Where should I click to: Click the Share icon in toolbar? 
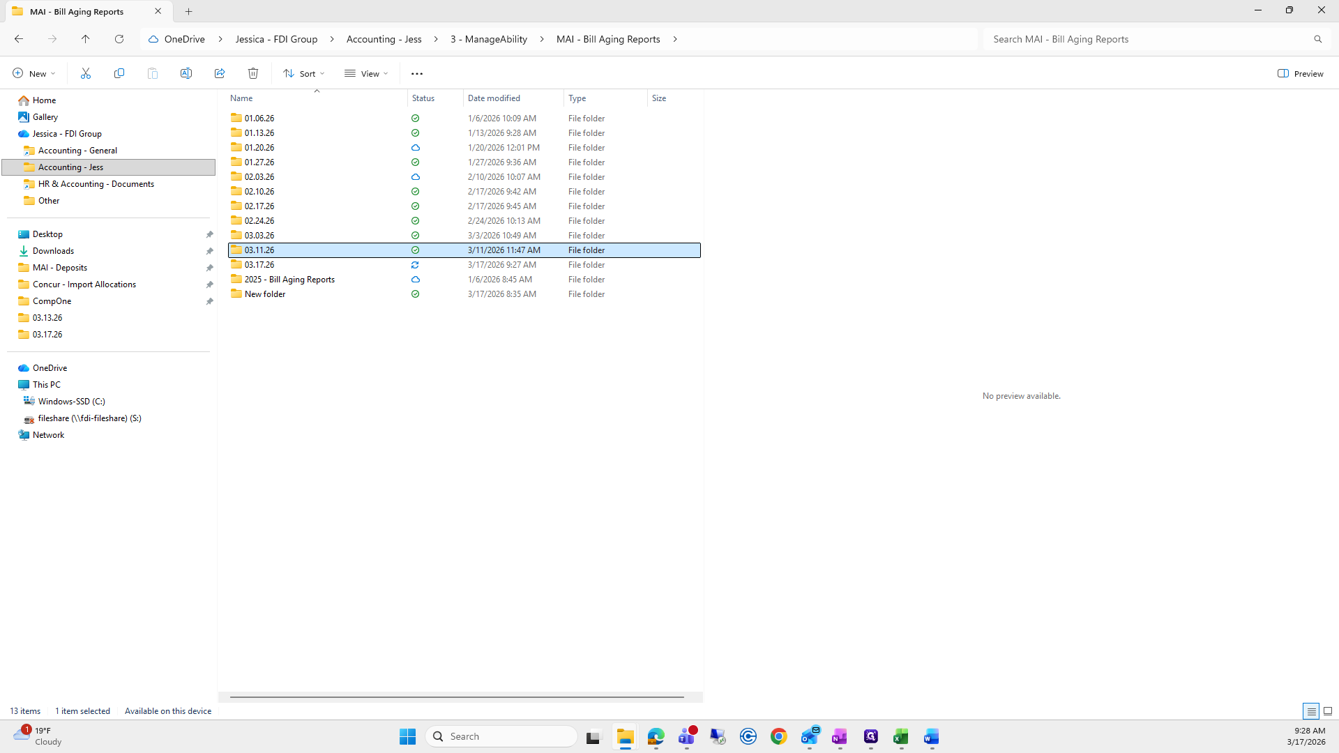point(220,73)
